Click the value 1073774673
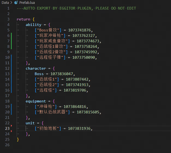Image resolution: width=171 pixels, height=153 pixels. point(88,41)
